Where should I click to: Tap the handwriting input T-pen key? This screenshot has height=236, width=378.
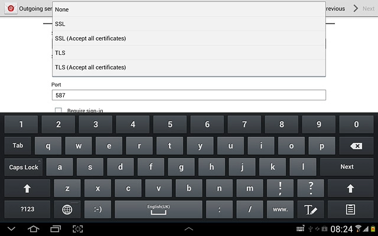pos(311,209)
